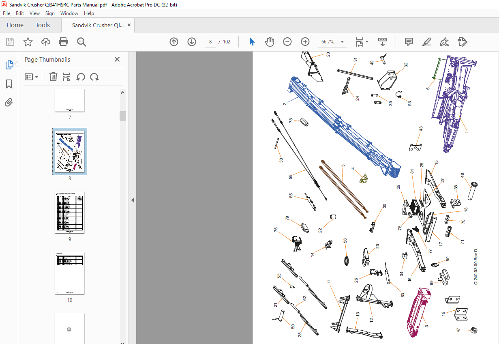Open the File menu
This screenshot has width=499, height=344.
(6, 13)
